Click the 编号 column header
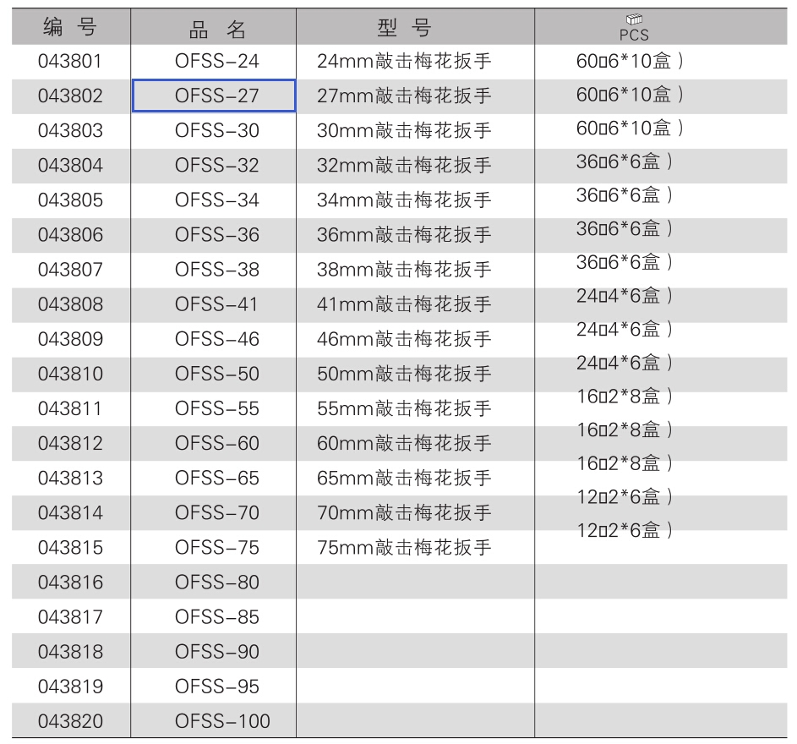The width and height of the screenshot is (797, 744). pos(71,26)
